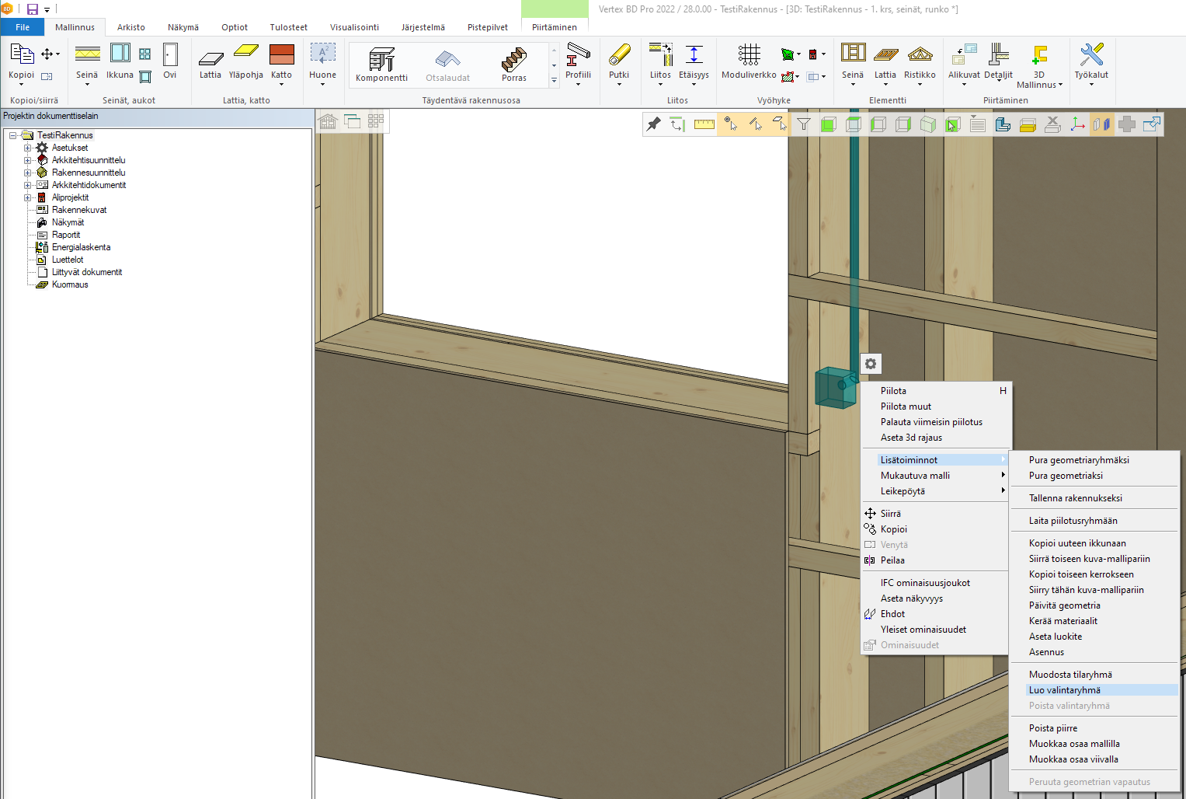Click the ruler measure icon in 3D toolbar
Viewport: 1186px width, 799px height.
(x=704, y=124)
